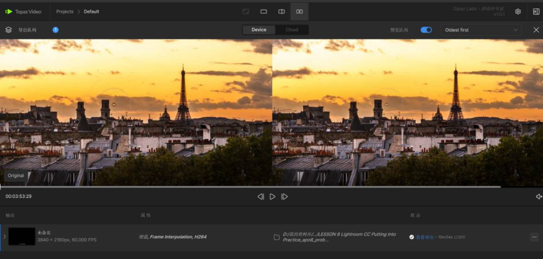543x259 pixels.
Task: Play the video preview
Action: pos(272,197)
